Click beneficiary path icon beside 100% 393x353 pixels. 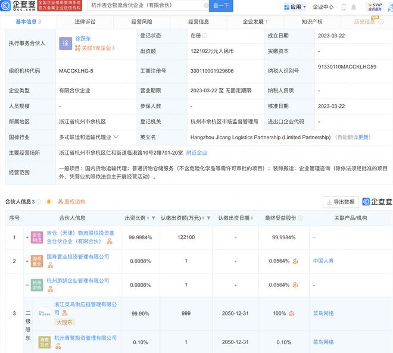292,314
